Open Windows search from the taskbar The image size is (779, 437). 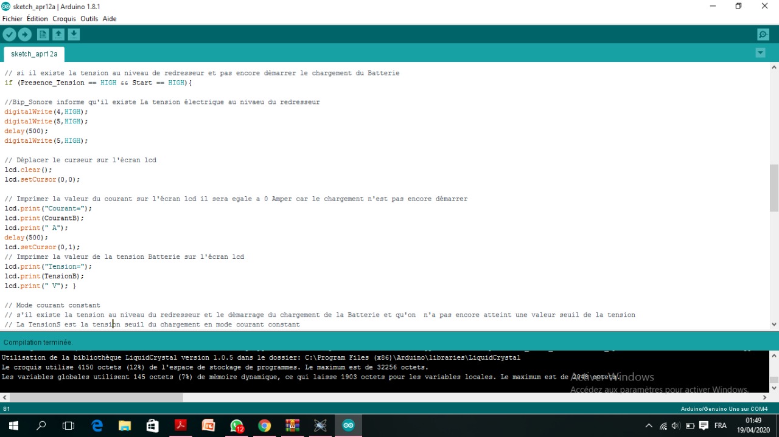[41, 425]
